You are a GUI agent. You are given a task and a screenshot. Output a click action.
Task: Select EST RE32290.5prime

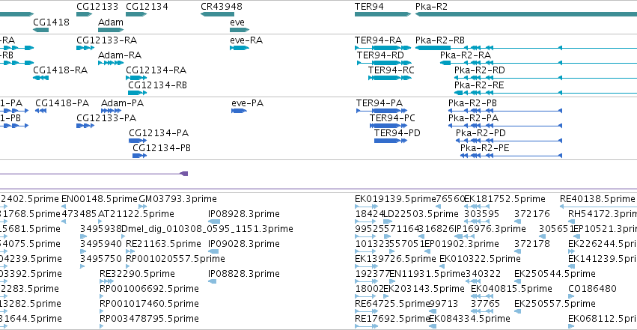(106, 281)
